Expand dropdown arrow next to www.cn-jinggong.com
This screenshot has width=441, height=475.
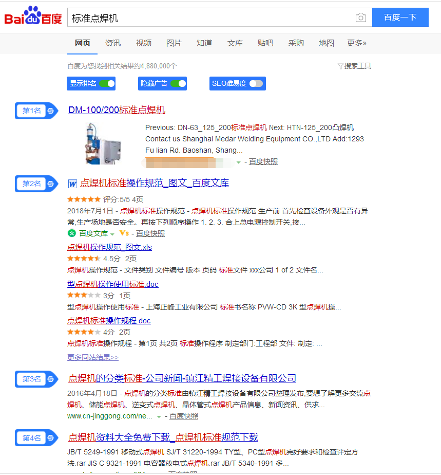pyautogui.click(x=159, y=417)
